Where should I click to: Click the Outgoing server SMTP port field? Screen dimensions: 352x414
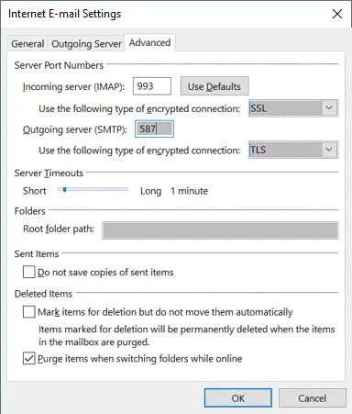[154, 129]
